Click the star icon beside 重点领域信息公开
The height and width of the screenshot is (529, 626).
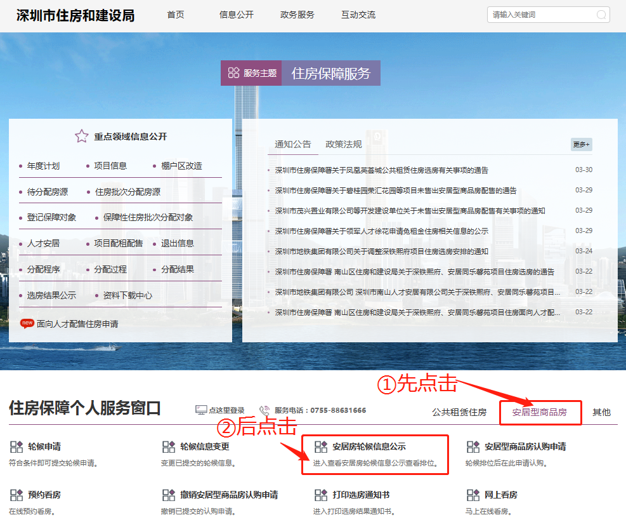tap(81, 137)
